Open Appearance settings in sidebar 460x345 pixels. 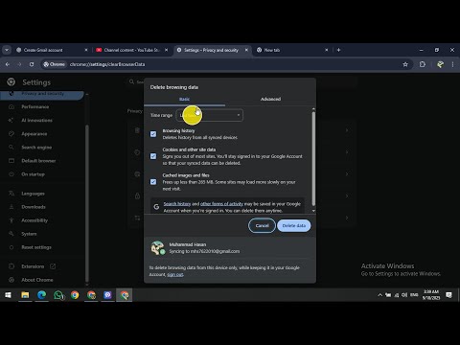point(34,134)
